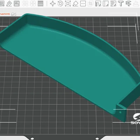Open the Variable Layer Height tool

click(x=41, y=3)
